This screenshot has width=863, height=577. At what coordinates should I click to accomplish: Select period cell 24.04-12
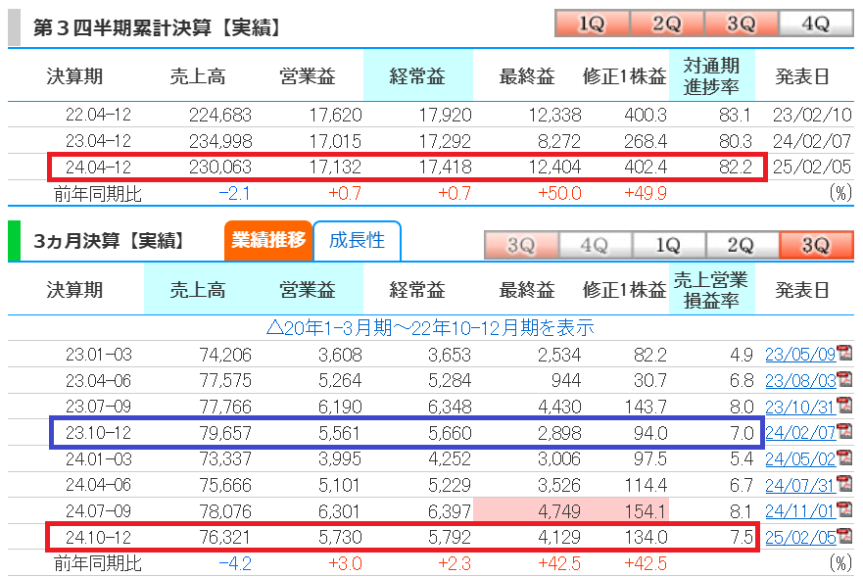99,167
